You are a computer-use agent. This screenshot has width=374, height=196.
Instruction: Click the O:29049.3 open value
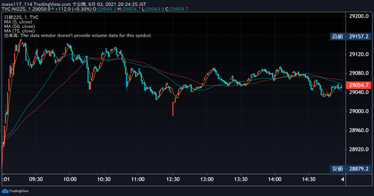click(x=104, y=9)
